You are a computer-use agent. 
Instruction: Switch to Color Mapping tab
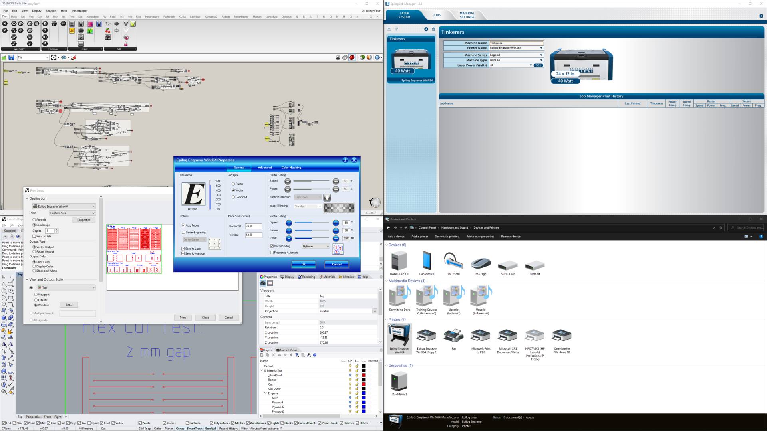click(x=291, y=168)
